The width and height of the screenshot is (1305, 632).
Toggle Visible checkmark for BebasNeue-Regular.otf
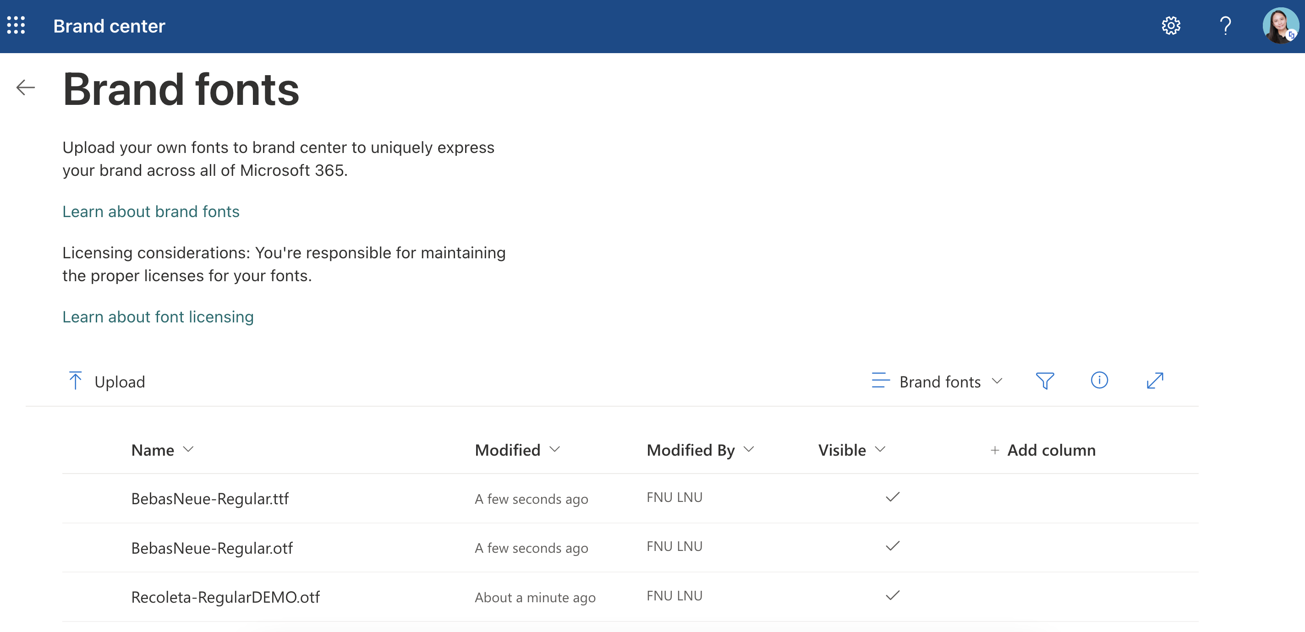point(892,546)
